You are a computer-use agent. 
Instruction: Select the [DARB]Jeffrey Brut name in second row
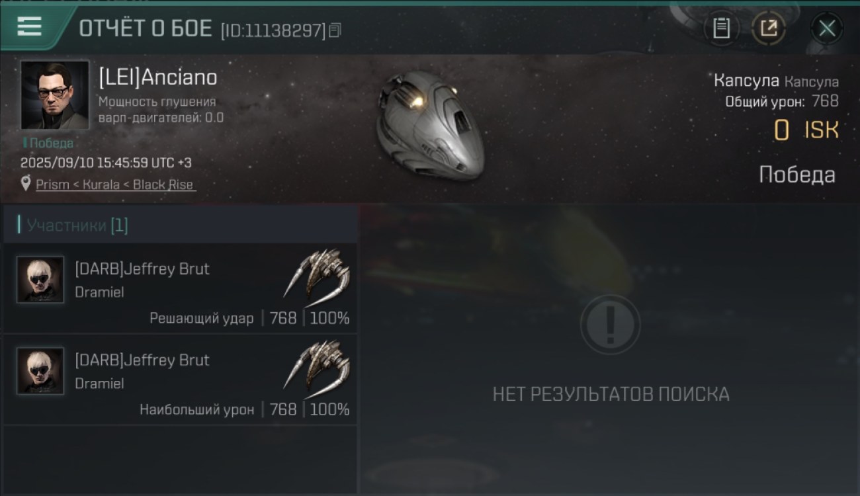[x=142, y=360]
